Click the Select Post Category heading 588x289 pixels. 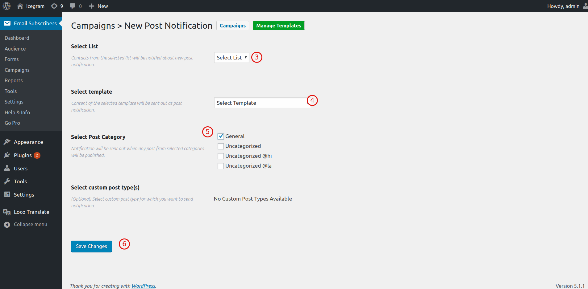(x=98, y=137)
